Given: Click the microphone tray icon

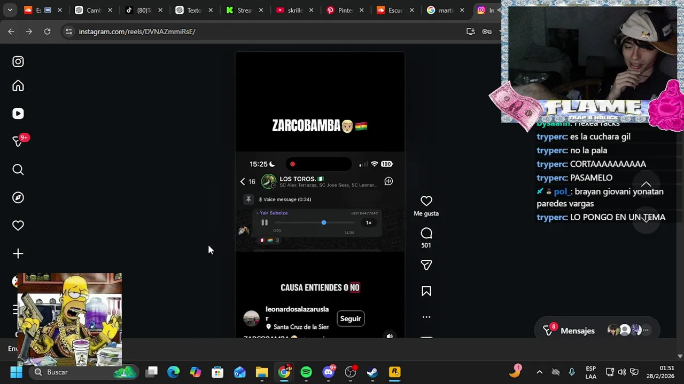Looking at the screenshot, I should coord(572,372).
